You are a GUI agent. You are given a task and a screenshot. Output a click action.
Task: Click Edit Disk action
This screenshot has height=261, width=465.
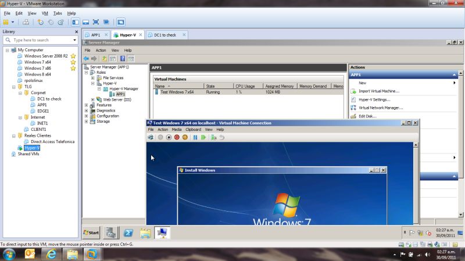click(x=367, y=116)
